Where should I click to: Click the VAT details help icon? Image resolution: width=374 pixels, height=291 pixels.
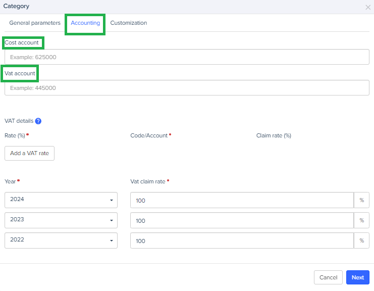pyautogui.click(x=38, y=121)
